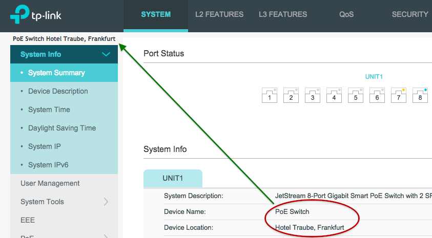432x238 pixels.
Task: Open System IPv6 settings
Action: point(64,165)
